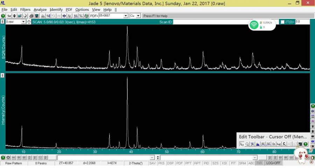Click the DE data edit tool in the Edit Toolbar
Viewport: 315px width, 168px height.
coord(268,144)
